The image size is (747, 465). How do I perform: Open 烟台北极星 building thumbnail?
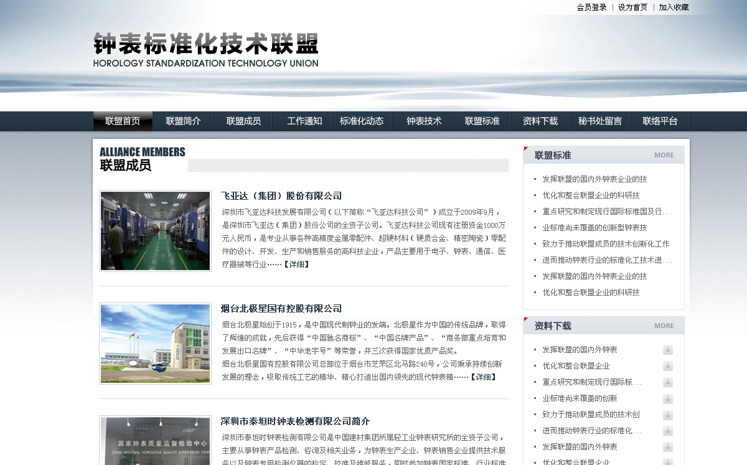coord(155,344)
